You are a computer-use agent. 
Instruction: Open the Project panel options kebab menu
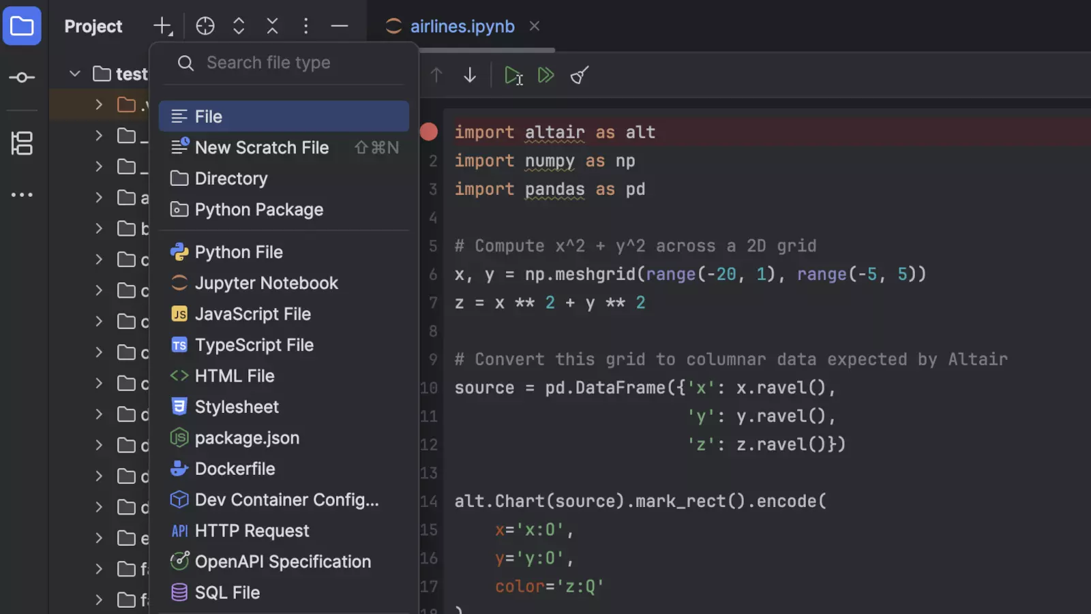coord(305,25)
